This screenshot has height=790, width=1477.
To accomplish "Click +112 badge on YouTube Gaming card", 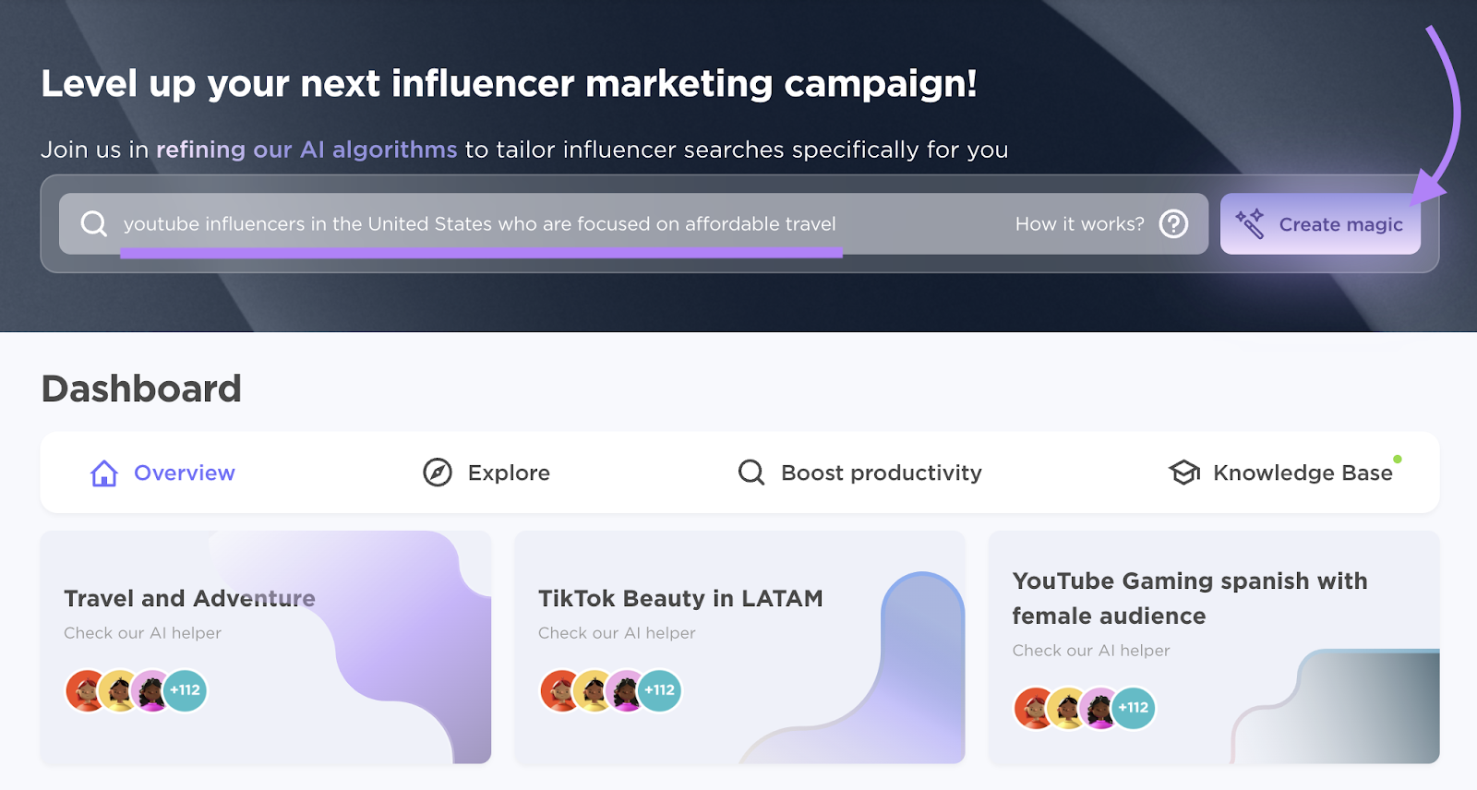I will pos(1134,708).
